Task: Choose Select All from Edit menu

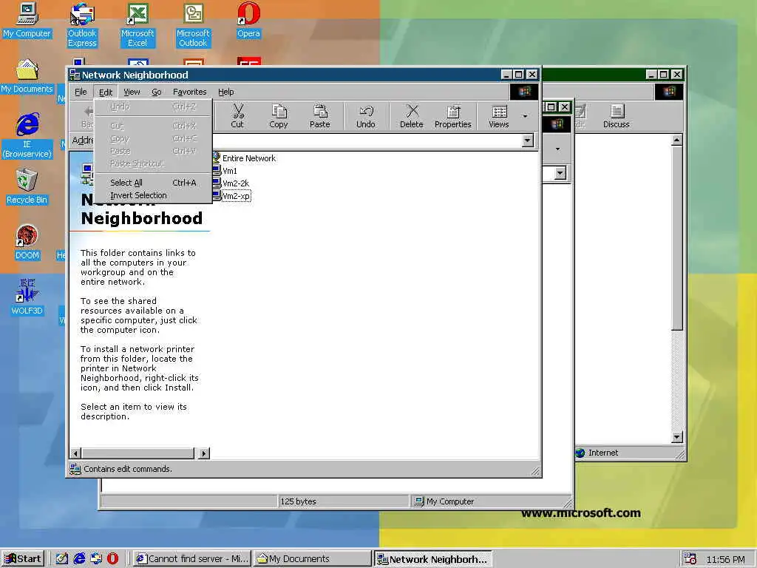Action: (x=153, y=183)
